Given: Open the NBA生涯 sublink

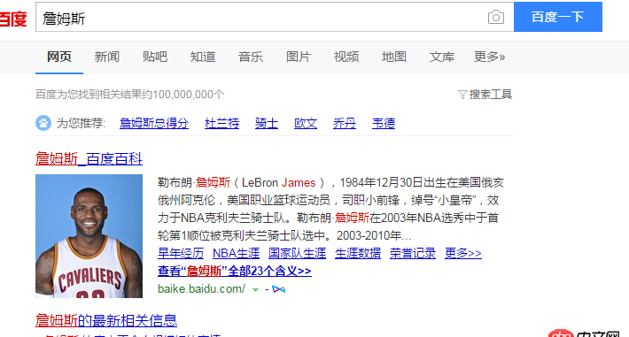Looking at the screenshot, I should (x=237, y=253).
